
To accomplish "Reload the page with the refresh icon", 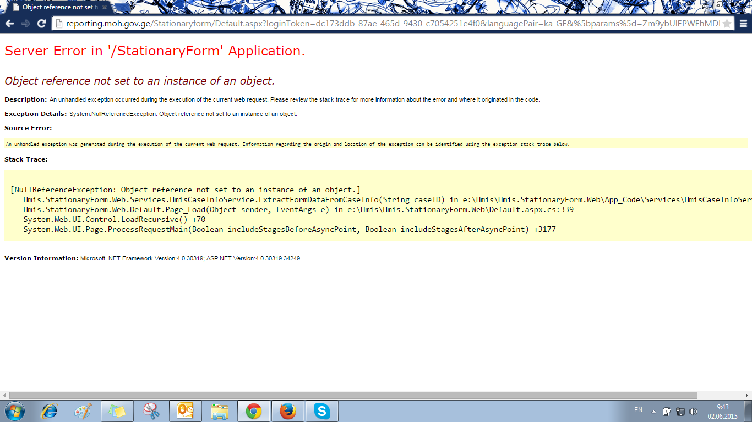I will click(x=41, y=24).
